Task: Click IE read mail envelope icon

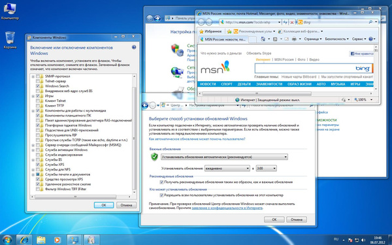Action: pyautogui.click(x=287, y=39)
